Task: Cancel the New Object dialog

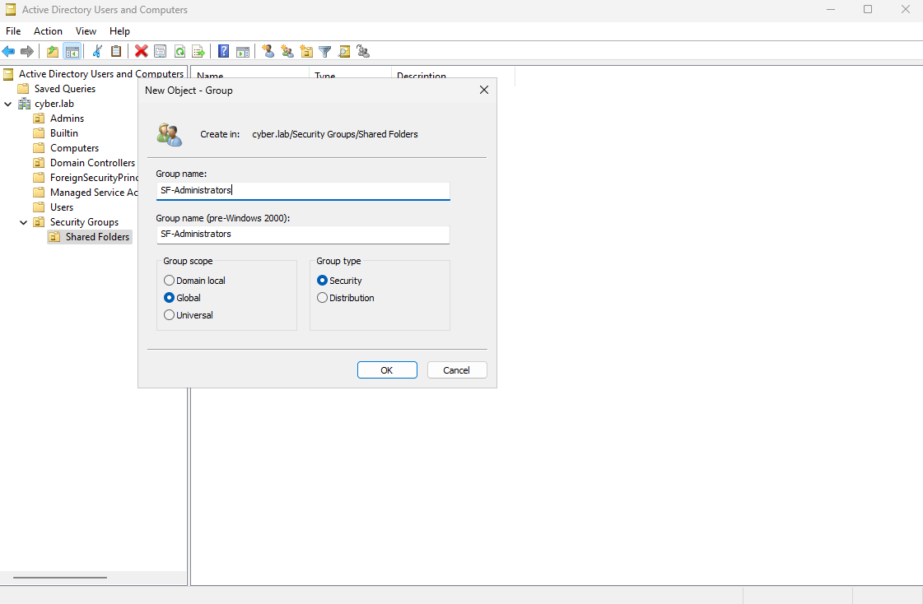Action: pos(457,370)
